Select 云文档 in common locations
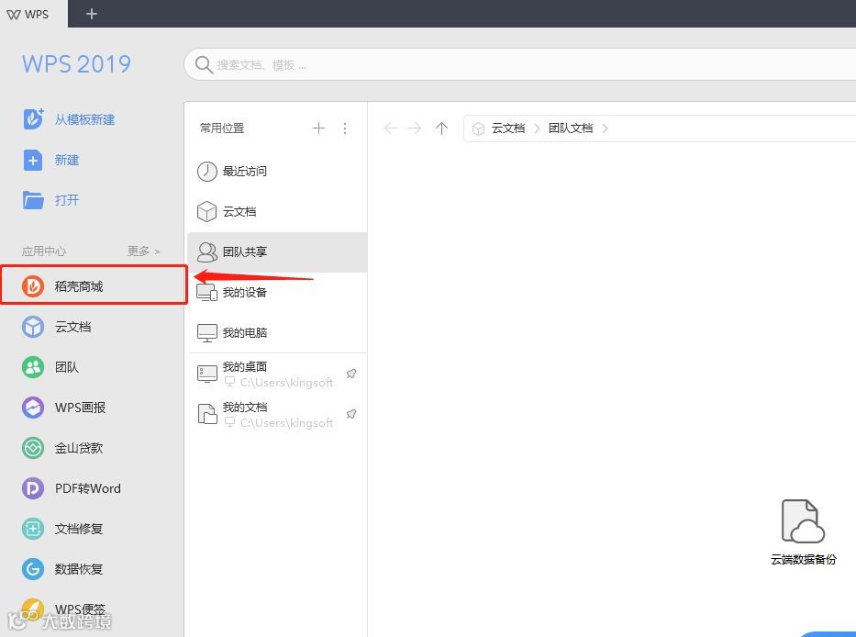This screenshot has width=856, height=637. coord(277,211)
